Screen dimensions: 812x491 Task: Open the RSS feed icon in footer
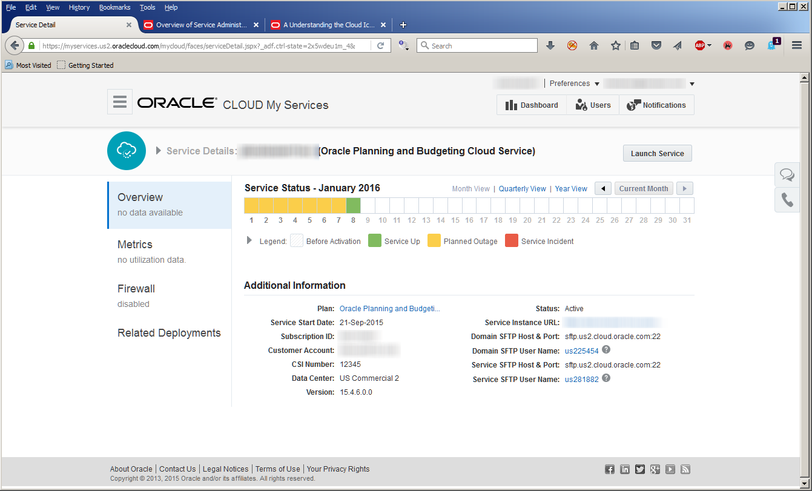(x=685, y=469)
